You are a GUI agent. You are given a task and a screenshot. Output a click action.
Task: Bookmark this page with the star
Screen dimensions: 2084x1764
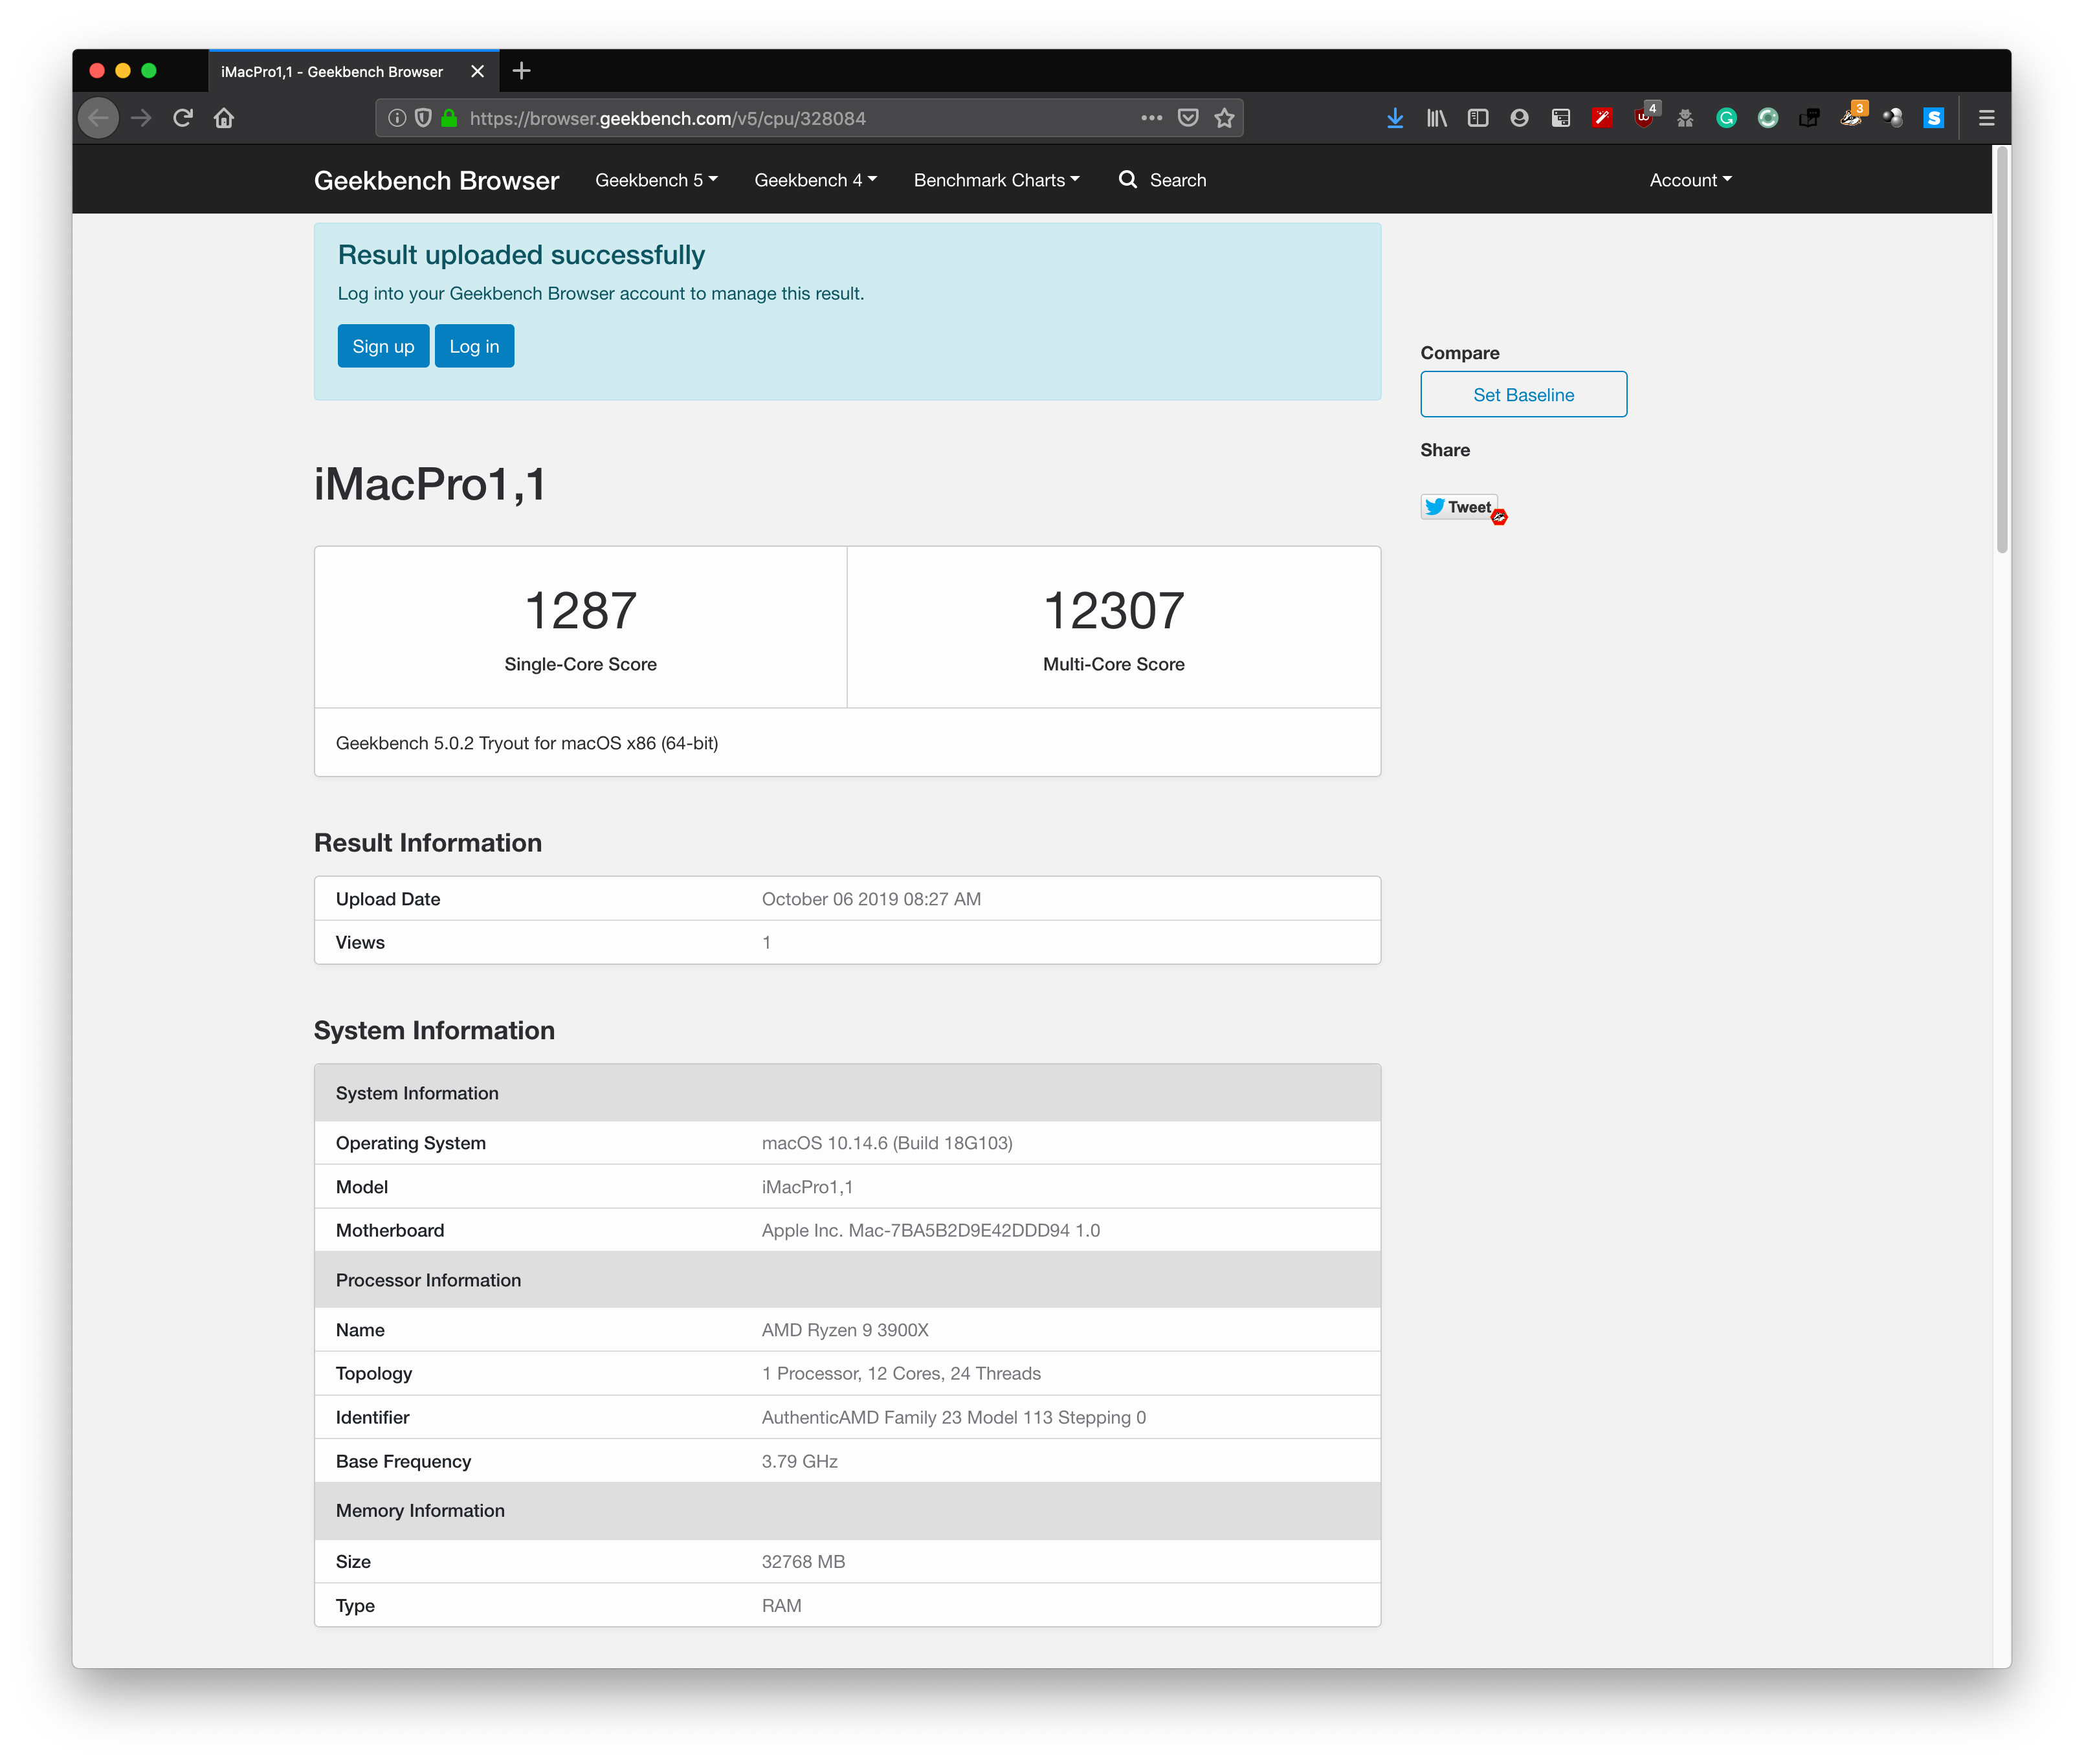[x=1224, y=118]
